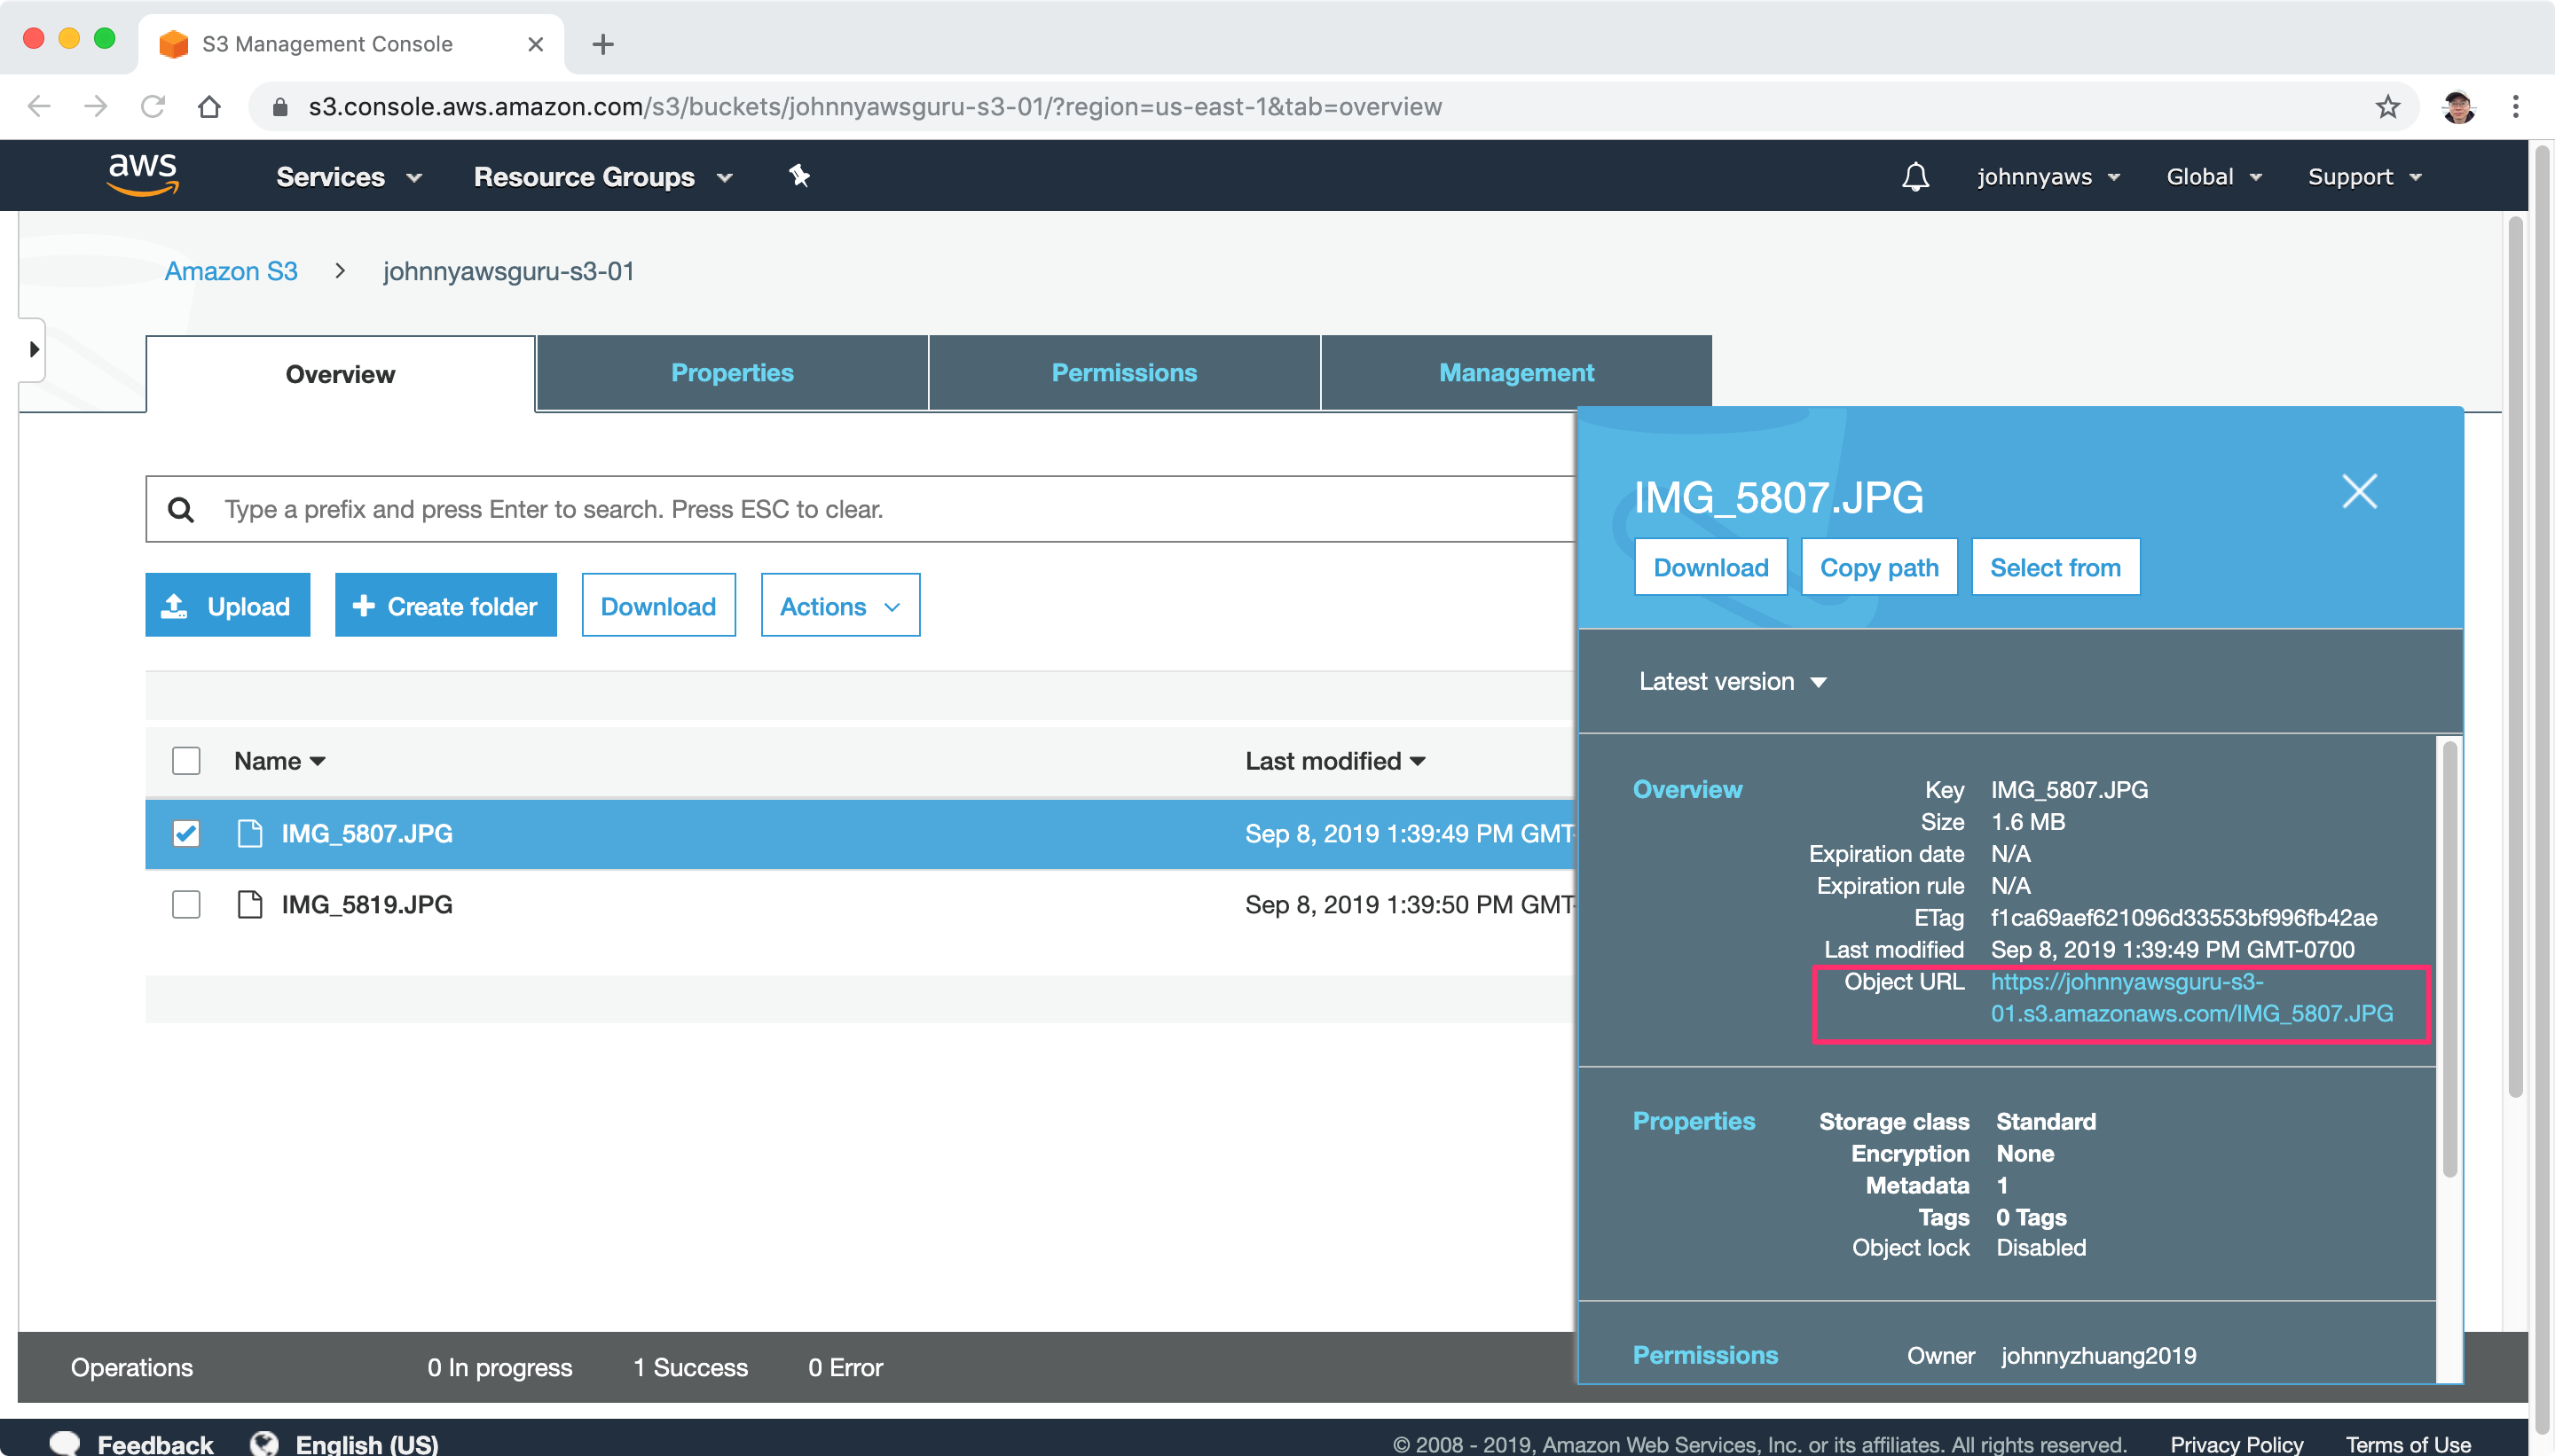
Task: Click the Feedback link in footer
Action: [x=155, y=1444]
